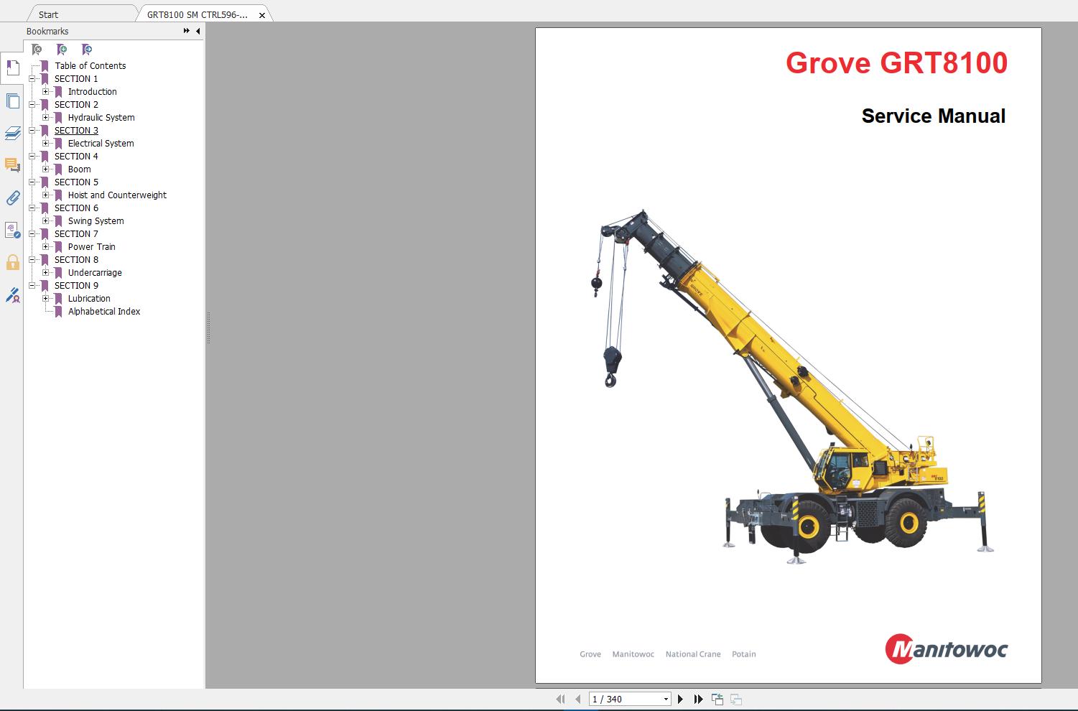
Task: Open the Alphabetical Index bookmark
Action: [103, 311]
